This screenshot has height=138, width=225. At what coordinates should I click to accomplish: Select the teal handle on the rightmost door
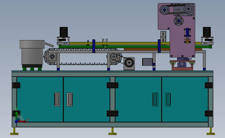pyautogui.click(x=168, y=99)
